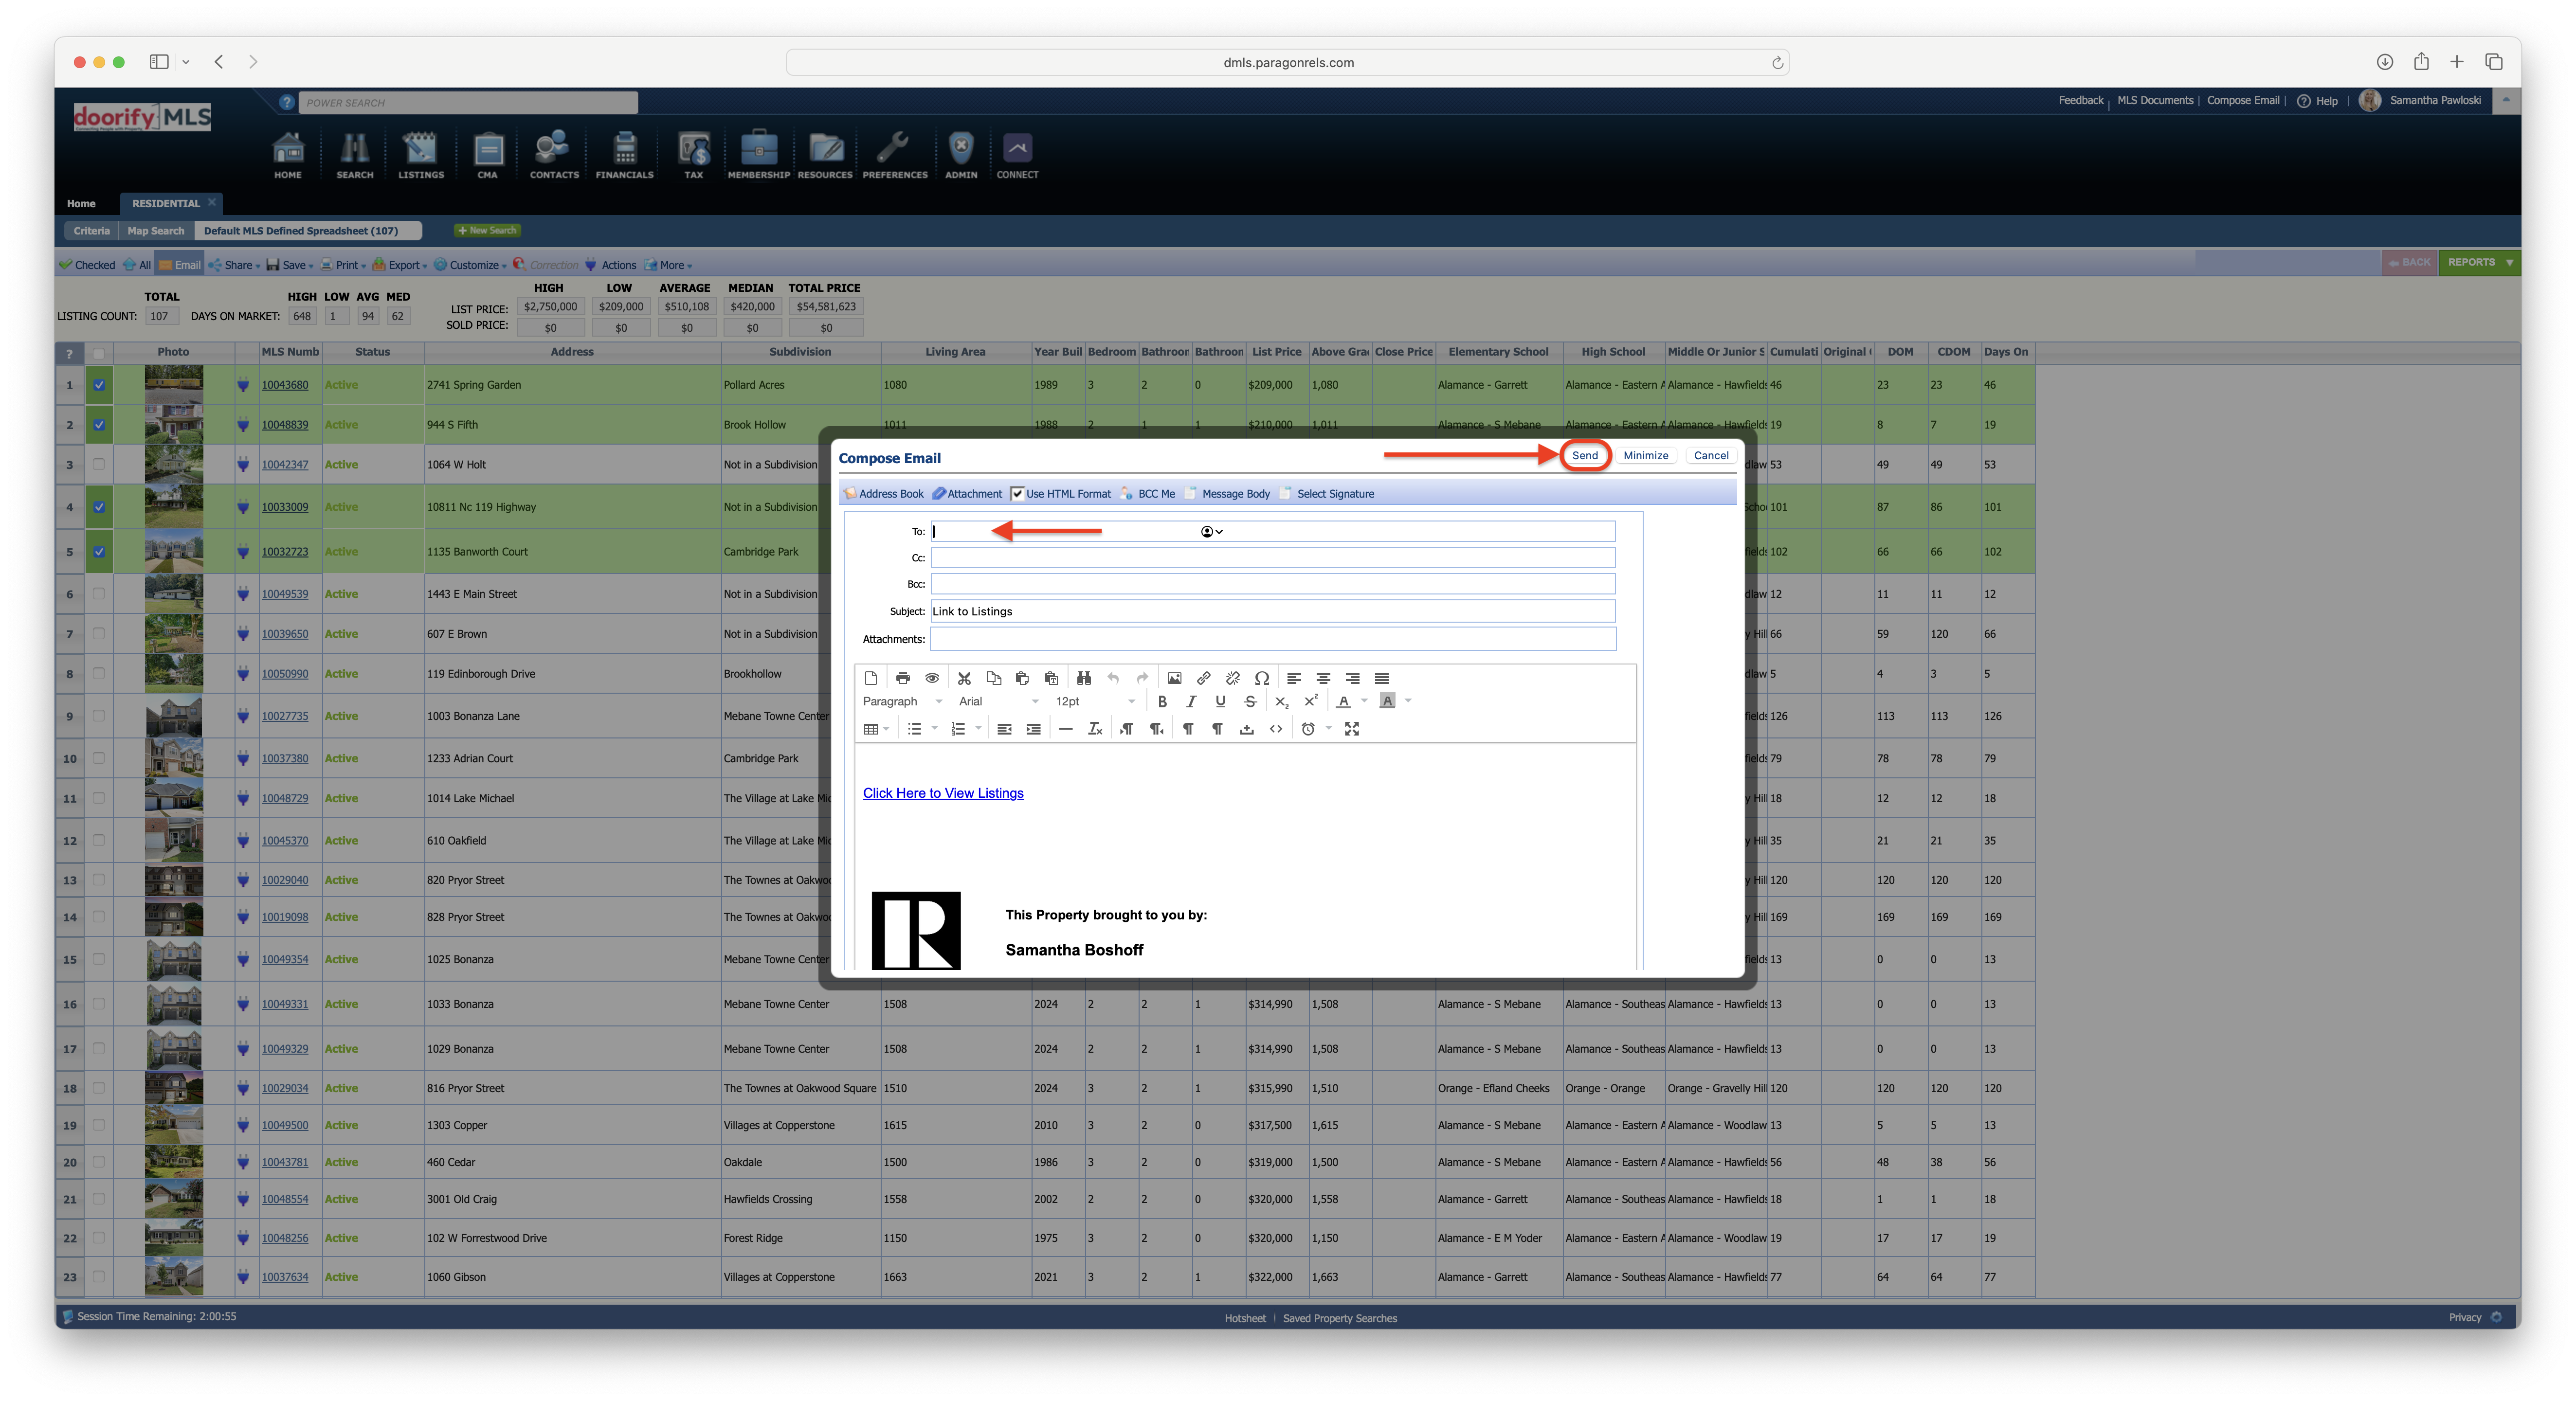This screenshot has height=1401, width=2576.
Task: Select the Home tab
Action: click(81, 204)
